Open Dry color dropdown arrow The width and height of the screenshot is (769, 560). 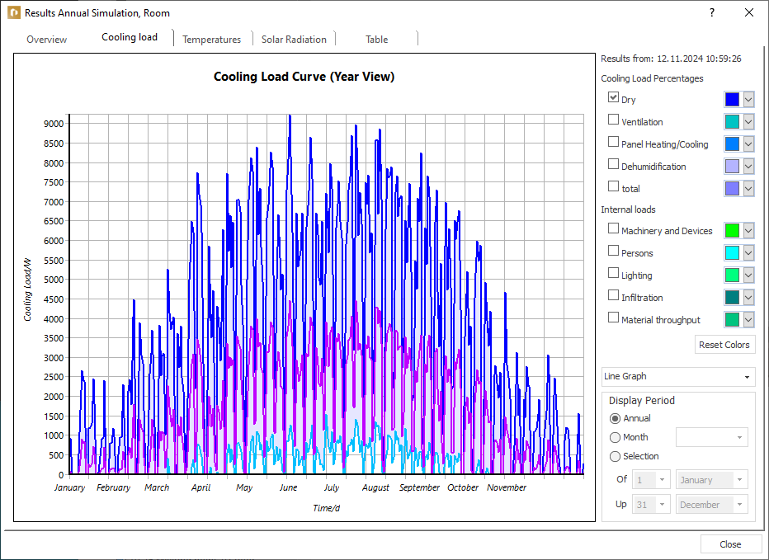[748, 99]
